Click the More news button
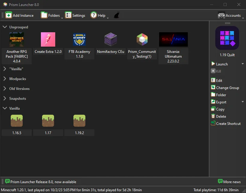Viewport: 246px width, 193px height. point(229,182)
